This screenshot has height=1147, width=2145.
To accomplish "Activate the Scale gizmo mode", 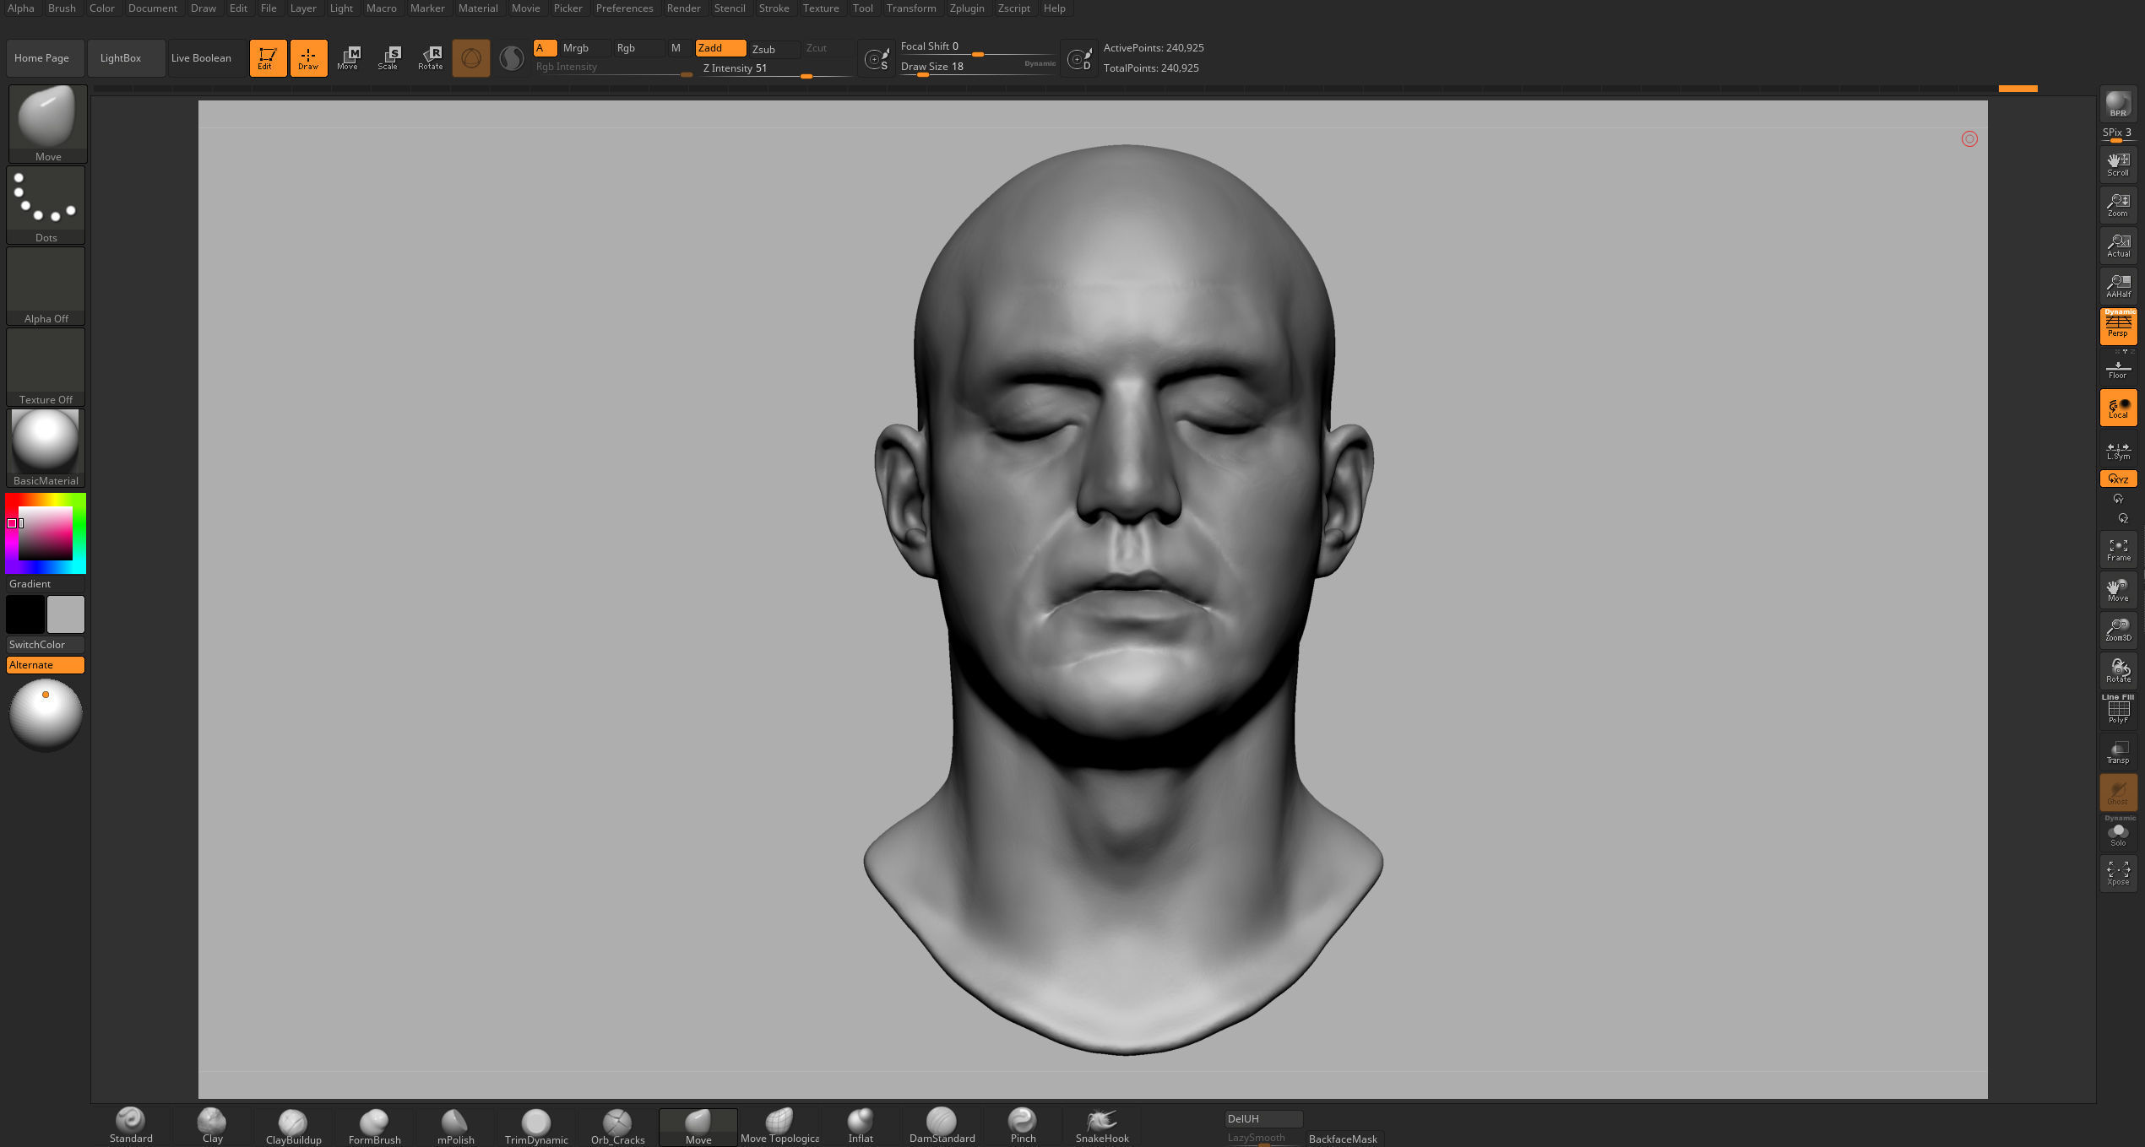I will [388, 58].
